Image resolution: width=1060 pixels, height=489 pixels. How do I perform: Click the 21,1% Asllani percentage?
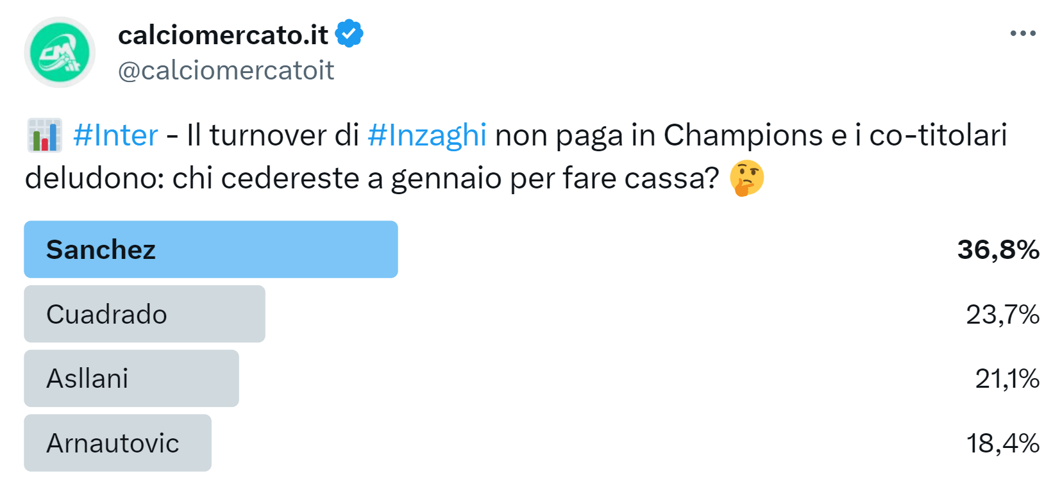(1007, 378)
